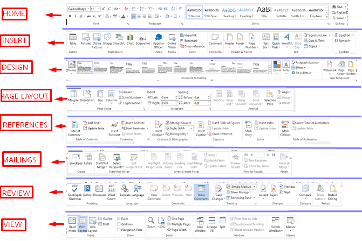Click the Pictures icon
This screenshot has height=241, width=362.
pyautogui.click(x=85, y=39)
